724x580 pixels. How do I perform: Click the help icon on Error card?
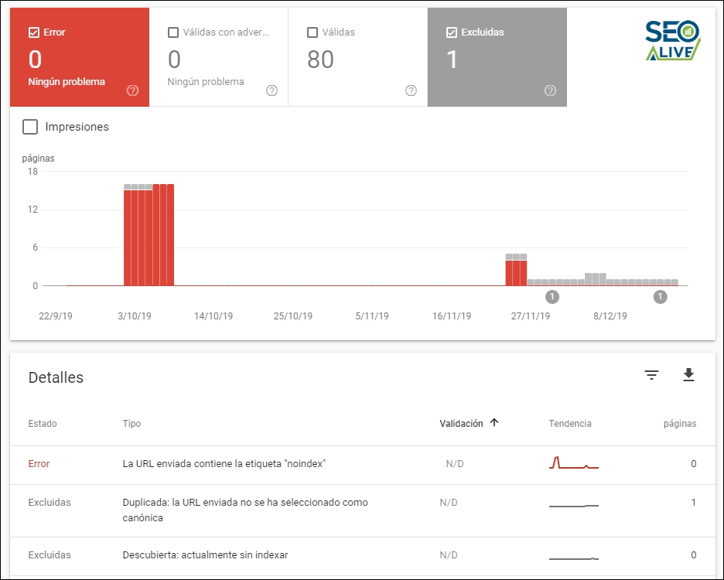[132, 90]
